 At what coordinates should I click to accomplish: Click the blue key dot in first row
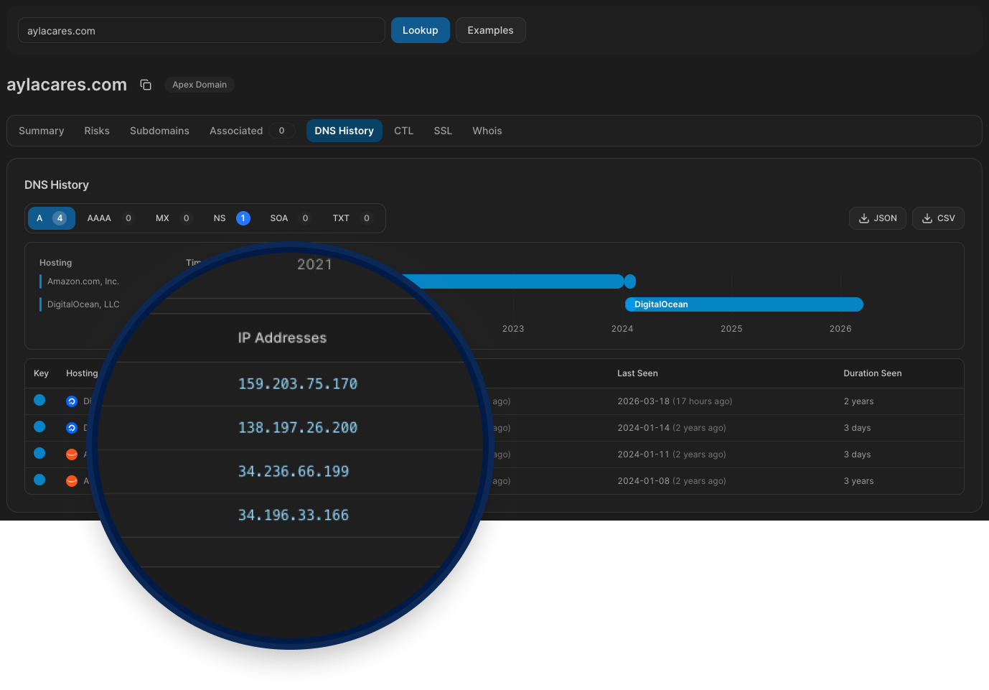click(39, 400)
